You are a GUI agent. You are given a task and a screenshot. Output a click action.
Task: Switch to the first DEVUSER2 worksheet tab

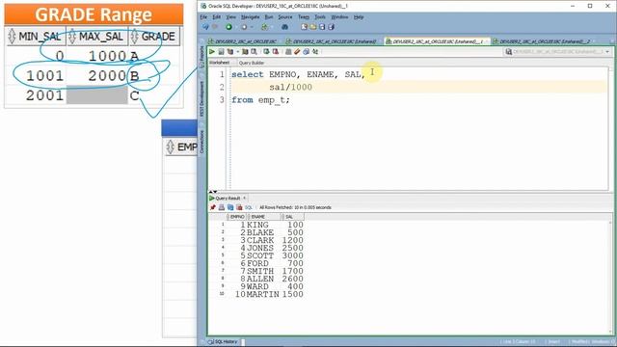243,41
